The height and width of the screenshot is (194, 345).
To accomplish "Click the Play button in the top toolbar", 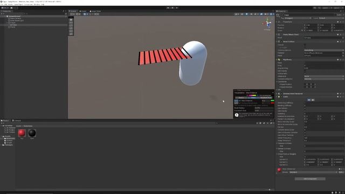I will click(168, 8).
